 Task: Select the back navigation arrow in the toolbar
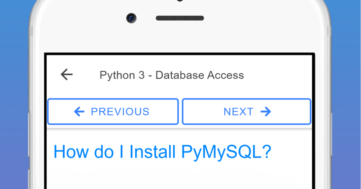coord(66,74)
